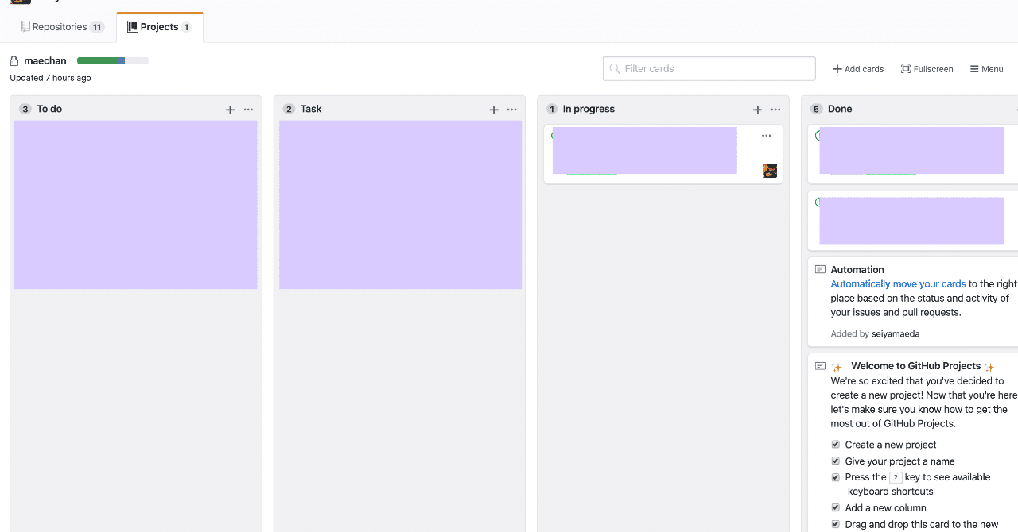Click the magnifier icon in Filter cards

tap(615, 69)
